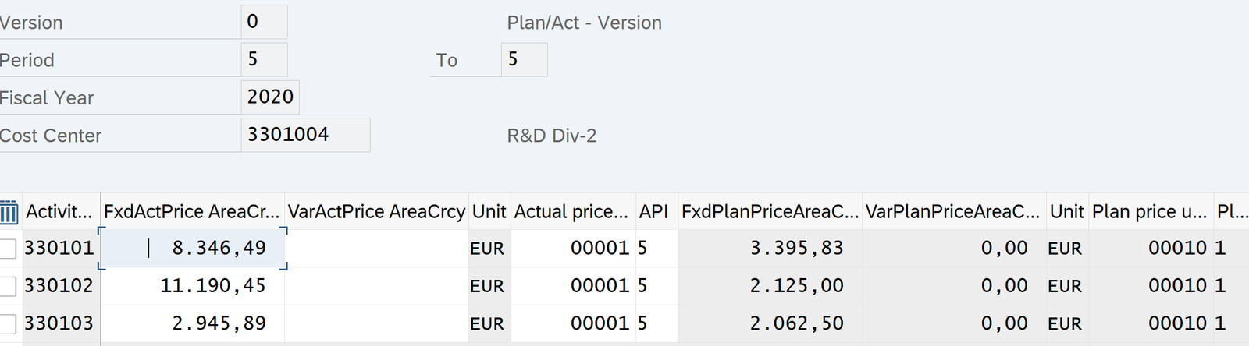Click the Cost Center field 3301004
This screenshot has width=1249, height=346.
point(305,135)
